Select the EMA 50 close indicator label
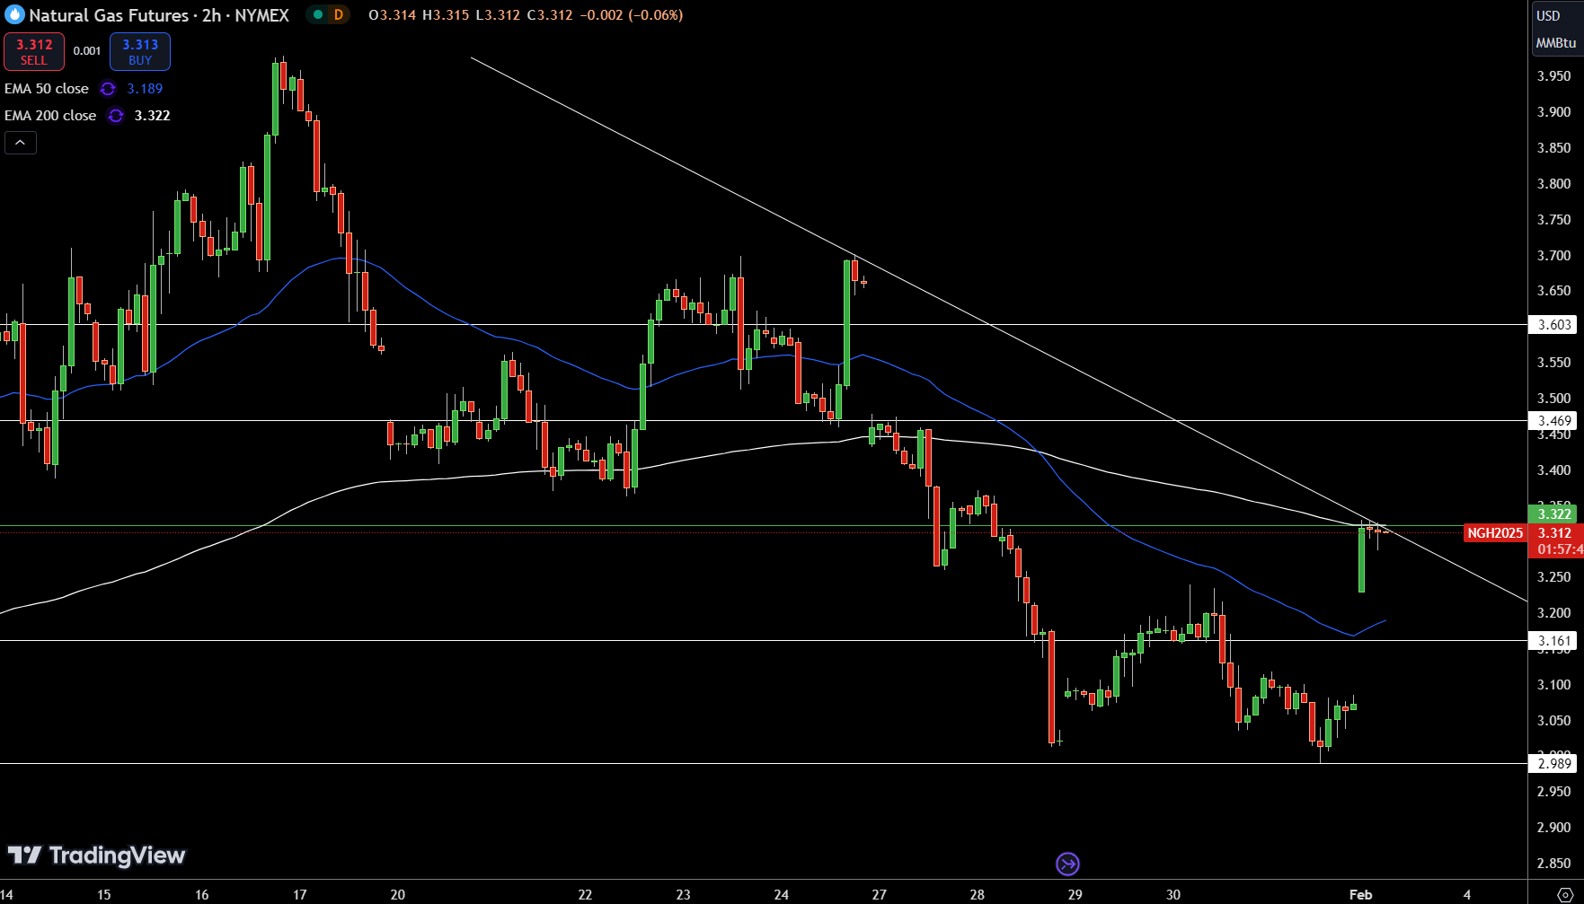1584x904 pixels. point(47,89)
